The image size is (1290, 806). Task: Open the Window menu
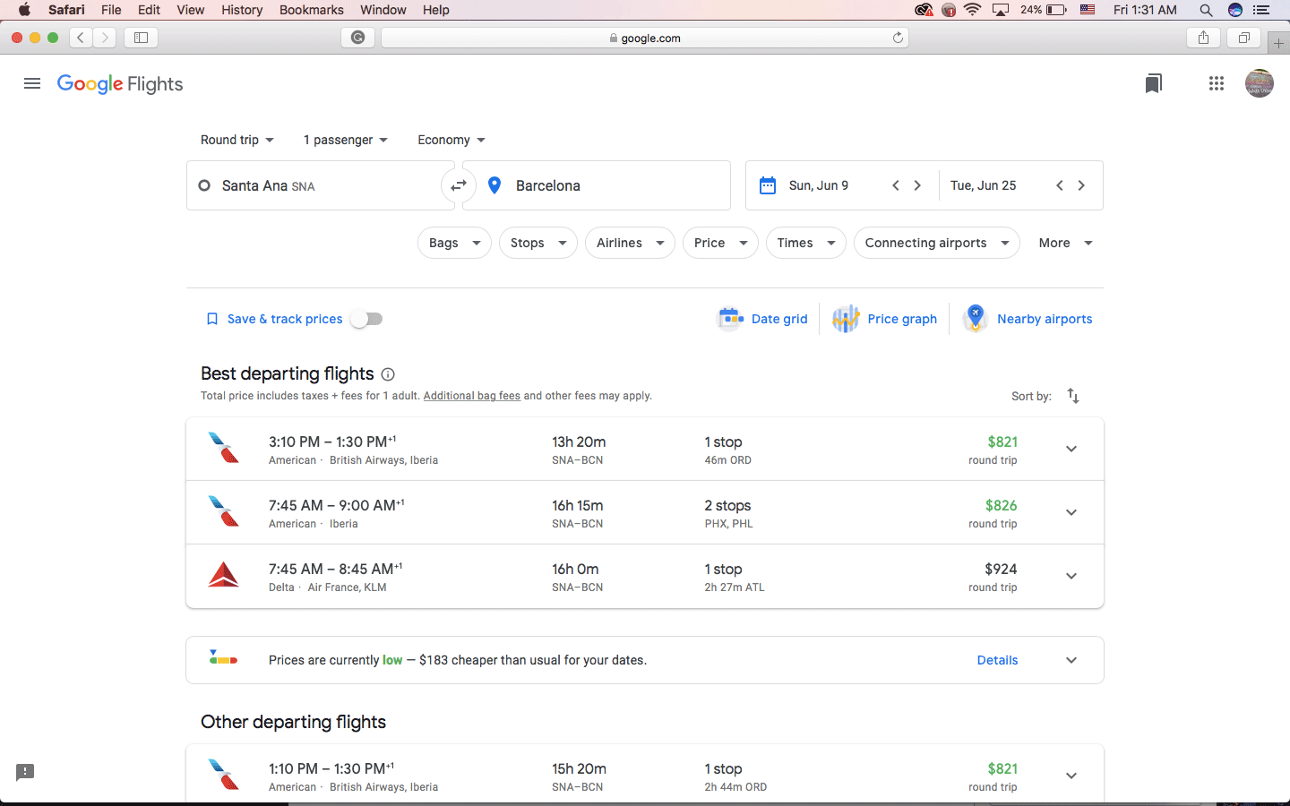click(x=383, y=10)
